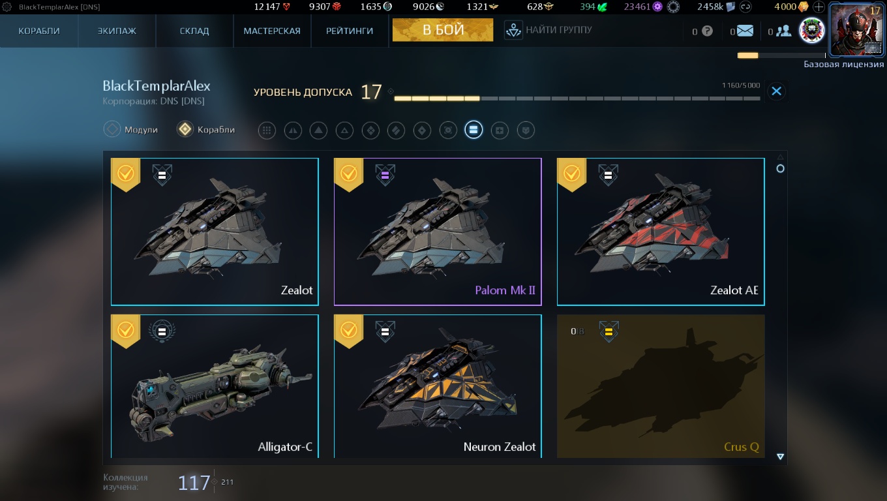Click the access level progress bar
The width and height of the screenshot is (887, 501).
[577, 99]
